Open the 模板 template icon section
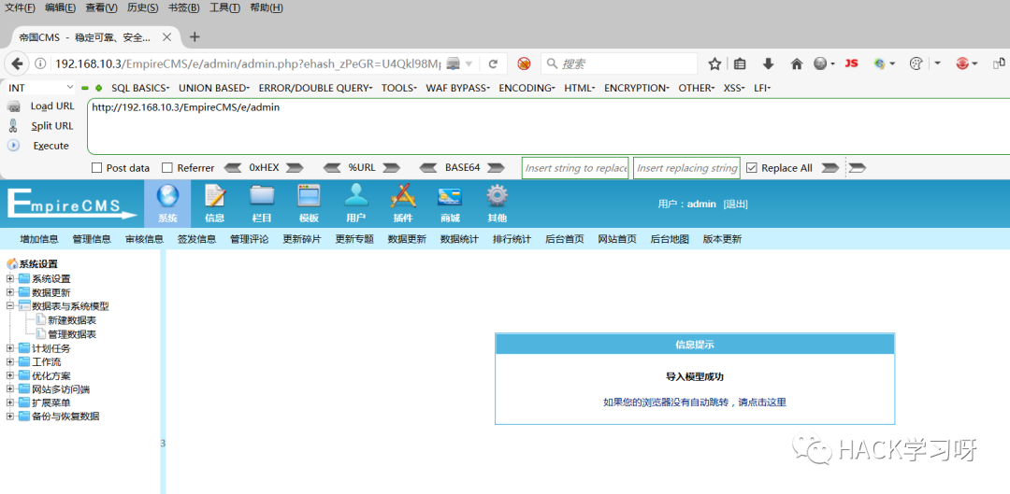This screenshot has height=494, width=1010. click(x=310, y=204)
